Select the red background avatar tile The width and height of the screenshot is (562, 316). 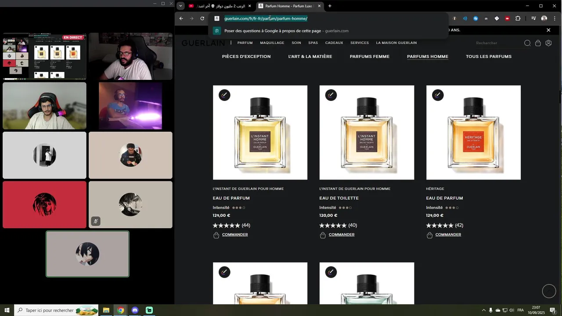[x=44, y=205]
